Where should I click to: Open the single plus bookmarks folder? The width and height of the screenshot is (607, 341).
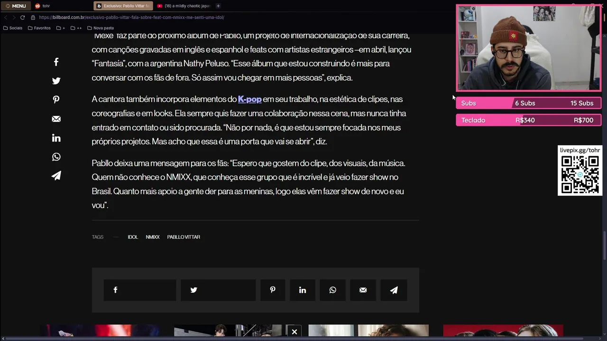point(61,28)
